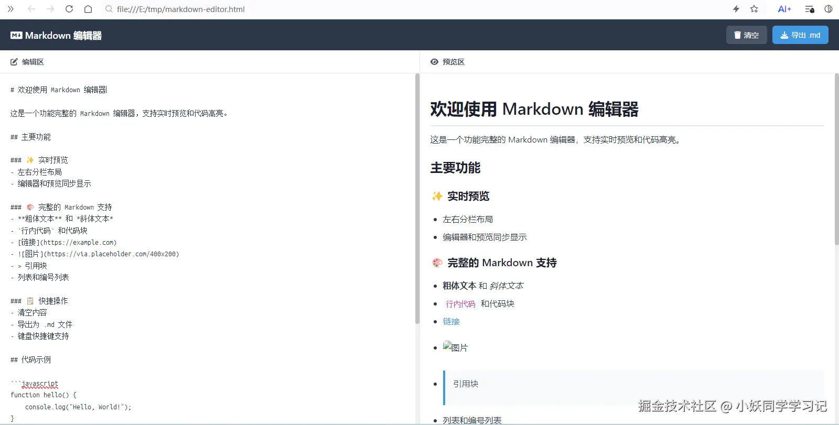
Task: Click the address bar showing markdown-editor.html
Action: click(181, 9)
